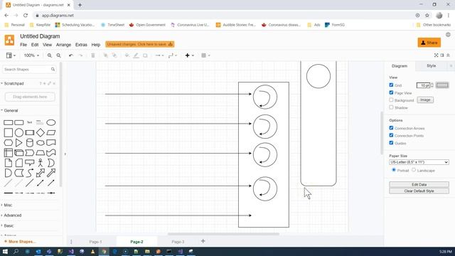Pick the cylinder shape from General palette
Viewport: 455px width, 256px height.
30,142
